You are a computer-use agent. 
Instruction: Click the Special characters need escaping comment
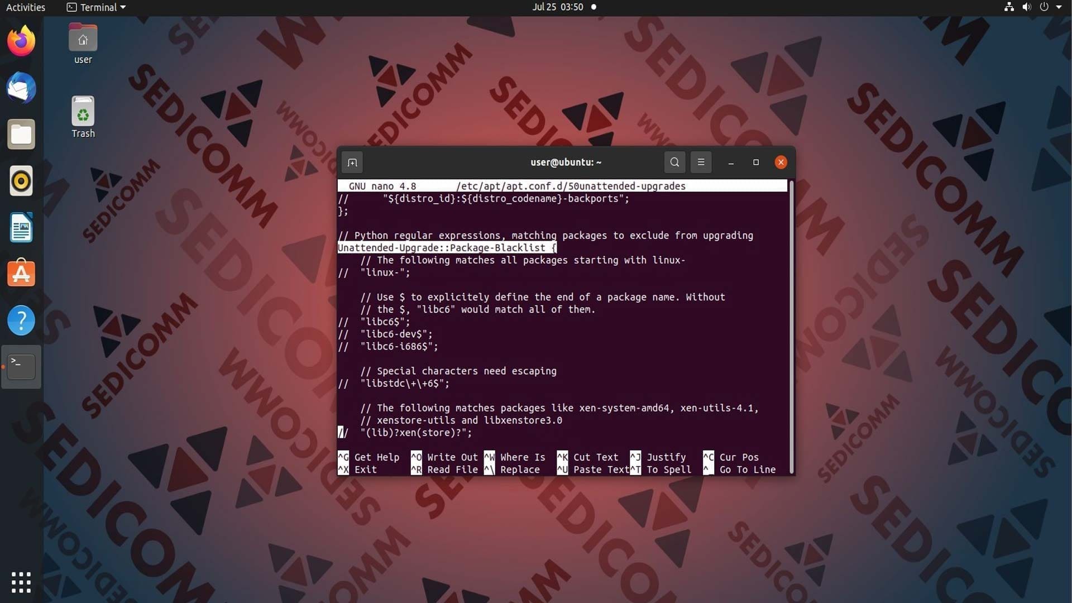458,371
